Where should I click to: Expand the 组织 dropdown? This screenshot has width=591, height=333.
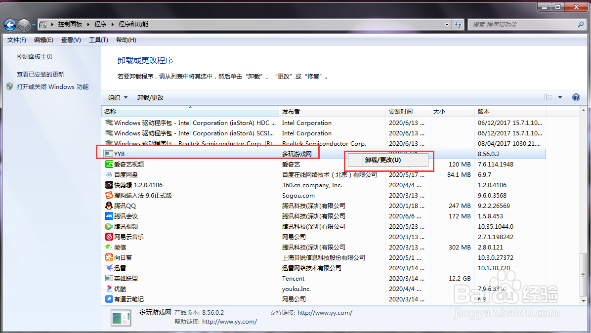(118, 97)
